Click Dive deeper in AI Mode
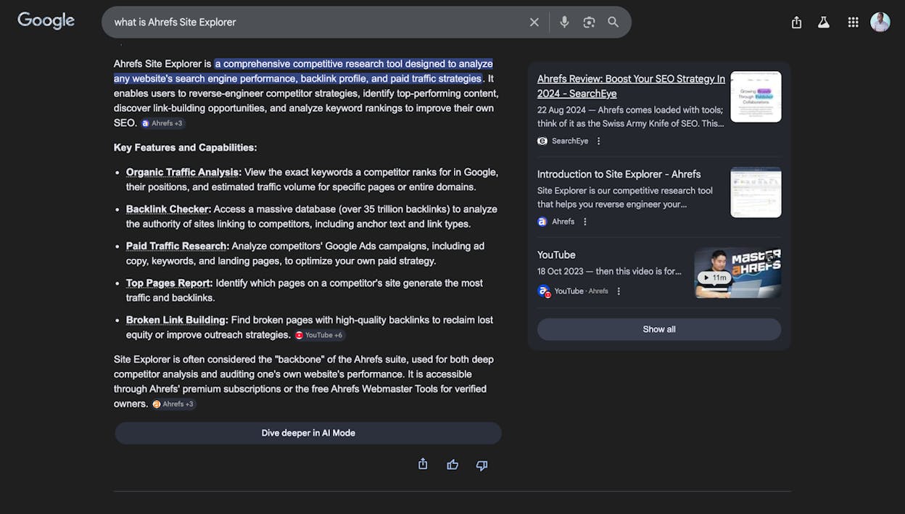This screenshot has height=514, width=905. (x=308, y=433)
